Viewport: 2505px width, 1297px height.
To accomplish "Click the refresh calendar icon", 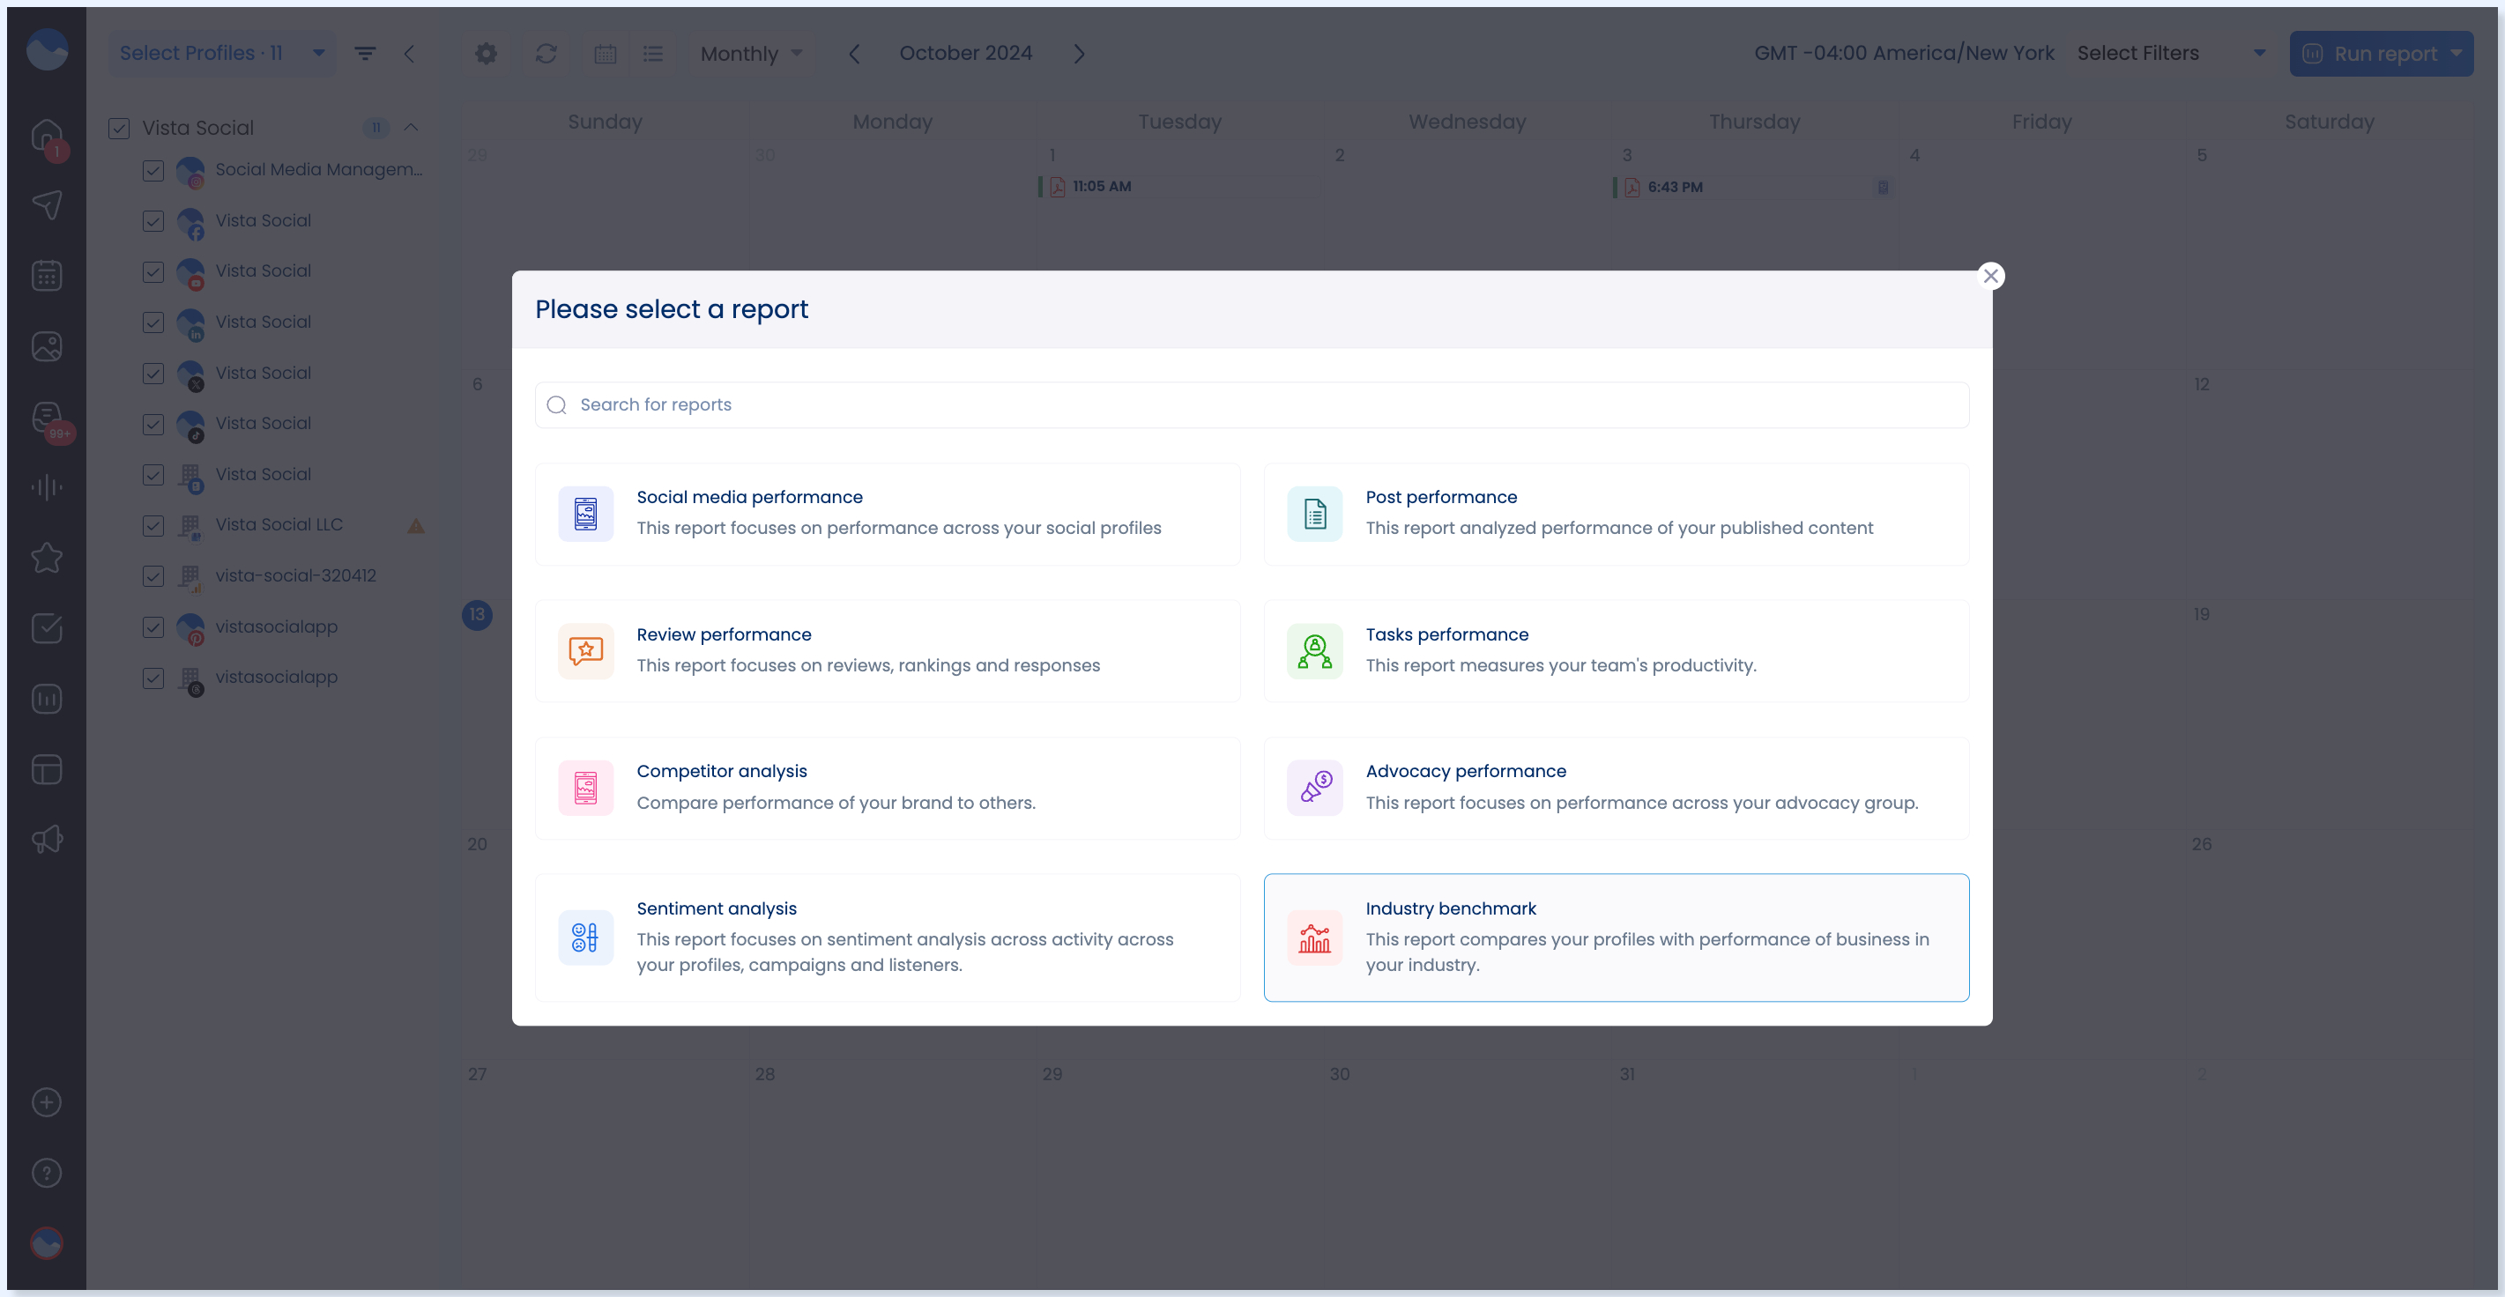I will 546,54.
